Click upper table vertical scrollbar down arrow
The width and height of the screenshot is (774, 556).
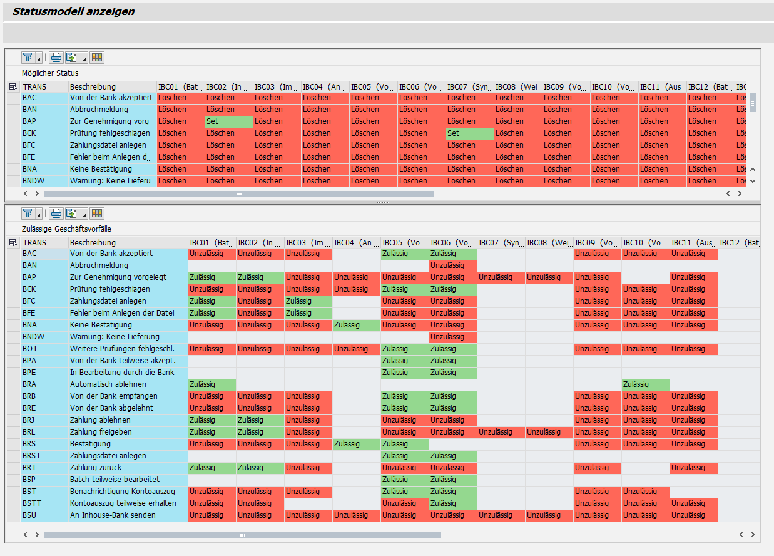(753, 181)
